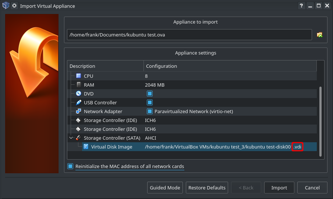Click the Import button
The height and width of the screenshot is (199, 333).
279,188
